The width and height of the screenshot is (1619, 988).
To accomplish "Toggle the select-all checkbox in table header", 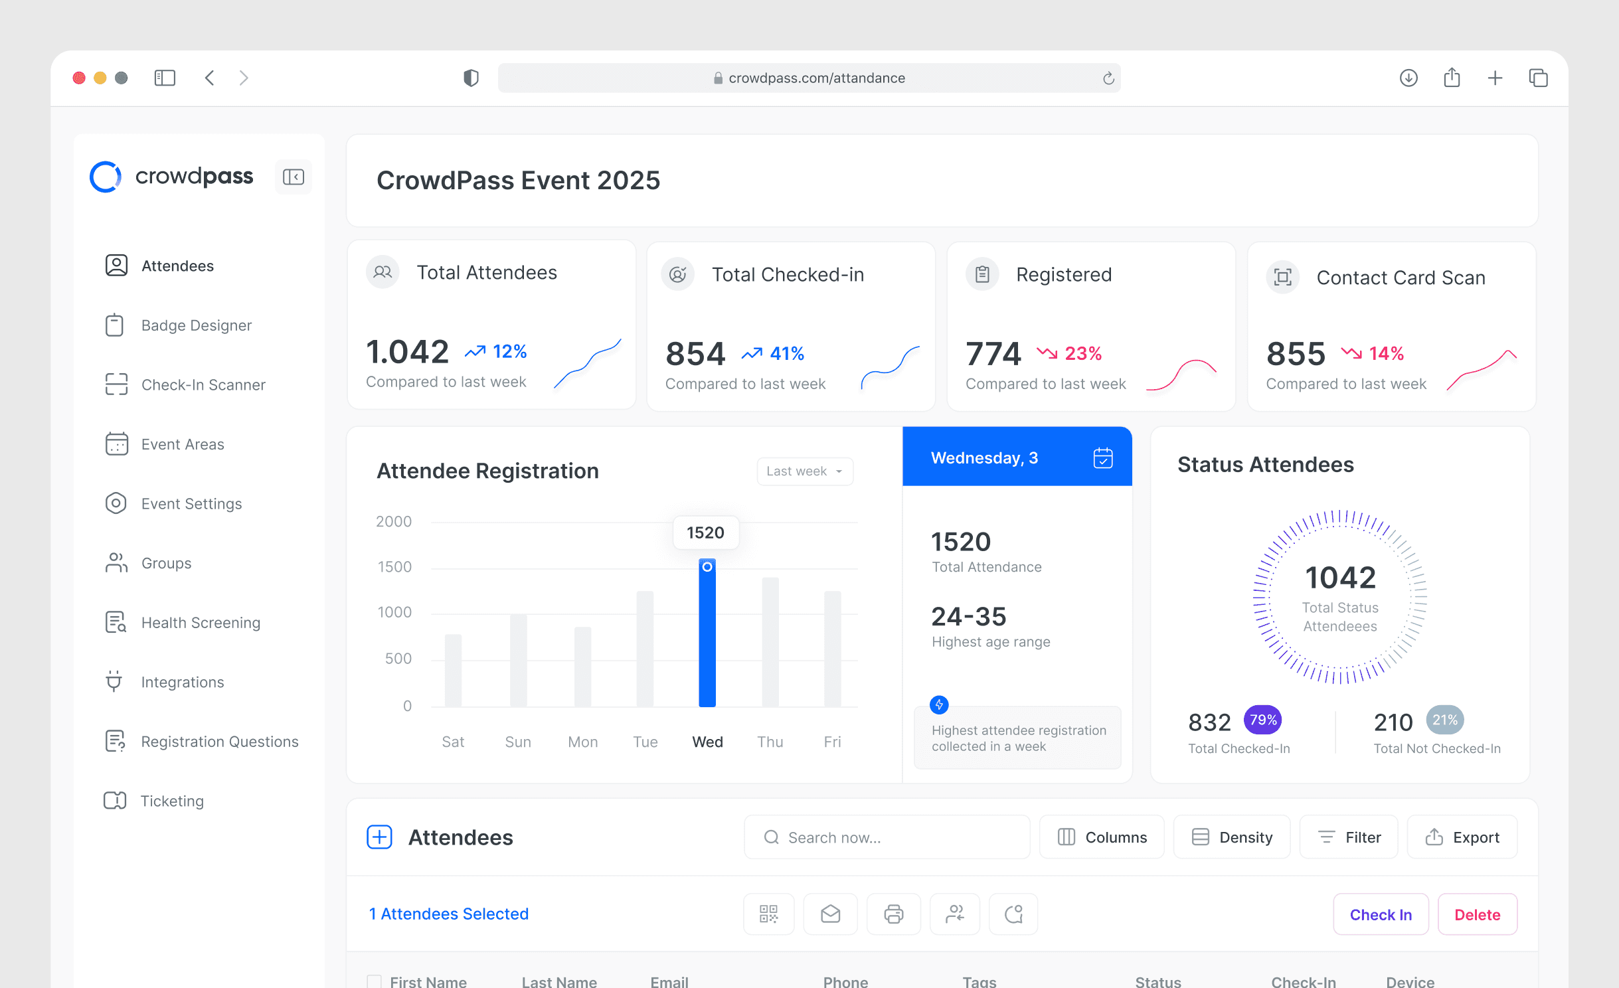I will coord(374,981).
